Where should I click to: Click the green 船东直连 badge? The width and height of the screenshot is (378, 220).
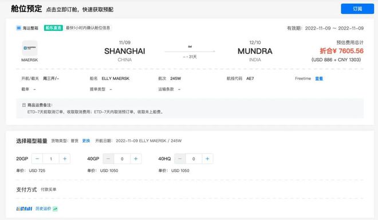53,28
